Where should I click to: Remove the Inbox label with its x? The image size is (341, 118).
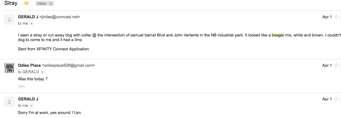(x=51, y=3)
